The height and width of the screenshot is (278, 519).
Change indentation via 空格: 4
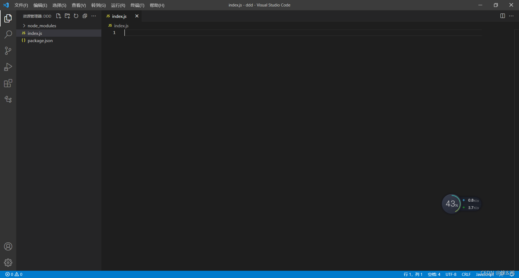pos(434,274)
